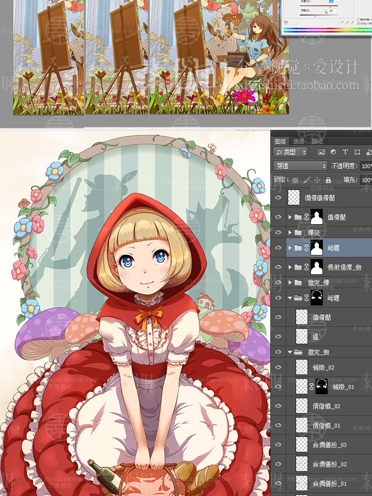Collapse the 摉尭_拁 layer group
Screen dimensions: 372x496
coord(290,352)
